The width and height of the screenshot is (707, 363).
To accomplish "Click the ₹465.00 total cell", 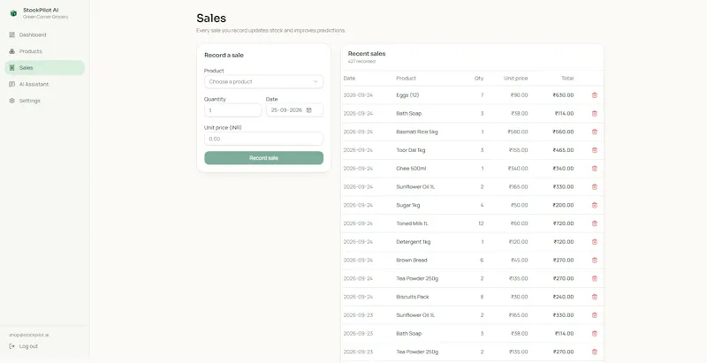I will click(x=563, y=150).
